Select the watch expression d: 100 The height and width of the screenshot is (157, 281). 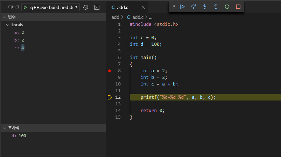pyautogui.click(x=19, y=136)
